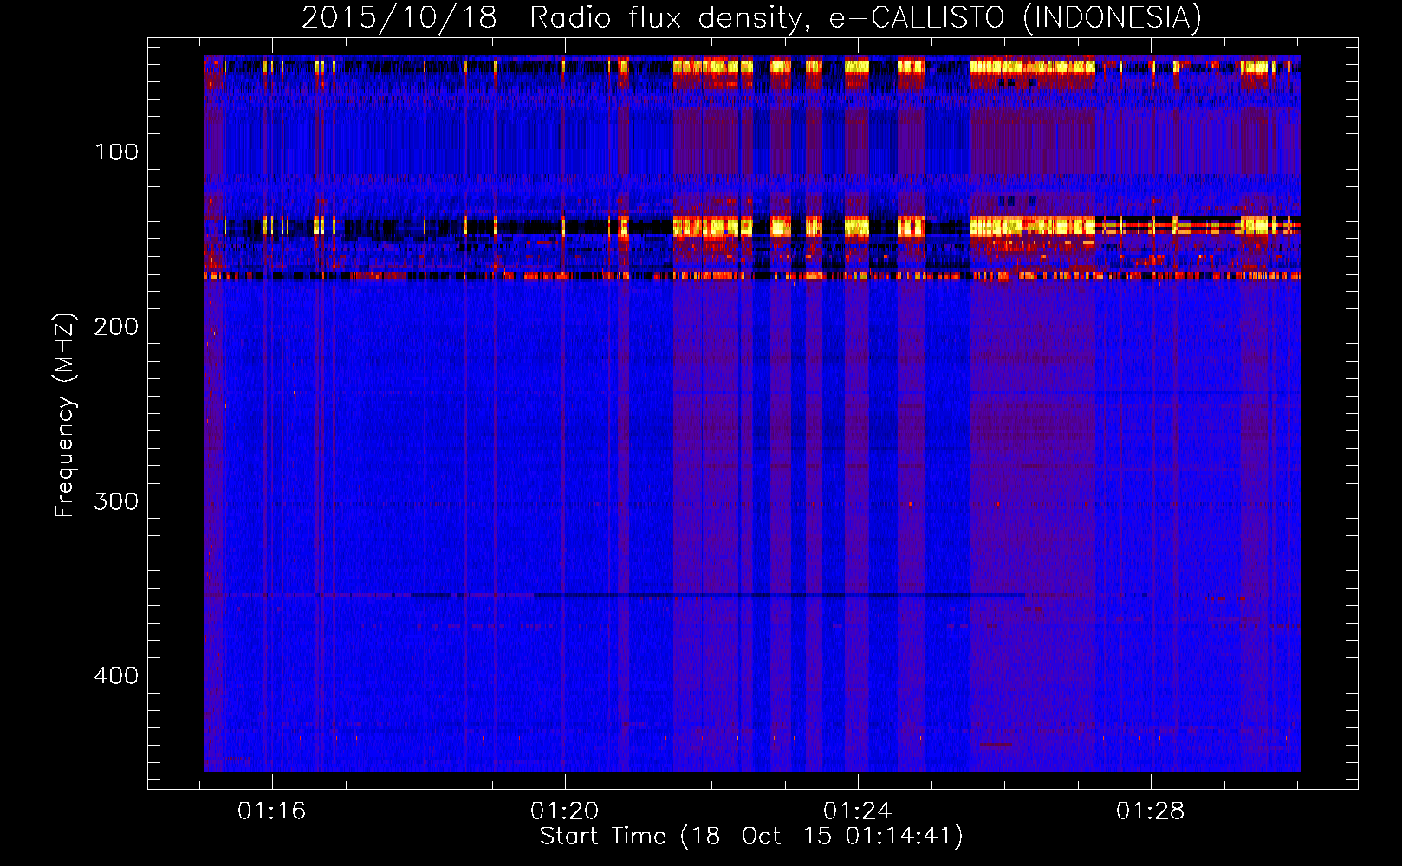Image resolution: width=1402 pixels, height=866 pixels.
Task: Click the '01:16' time tick label
Action: click(272, 811)
